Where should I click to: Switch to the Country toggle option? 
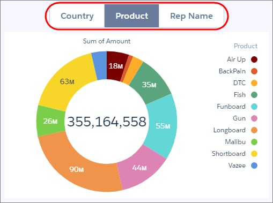77,16
